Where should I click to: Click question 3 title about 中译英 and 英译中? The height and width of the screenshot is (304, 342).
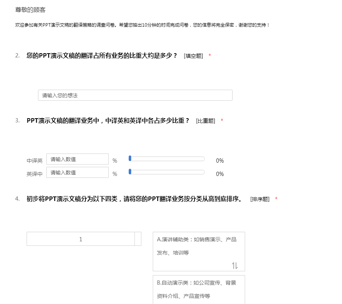coord(108,120)
